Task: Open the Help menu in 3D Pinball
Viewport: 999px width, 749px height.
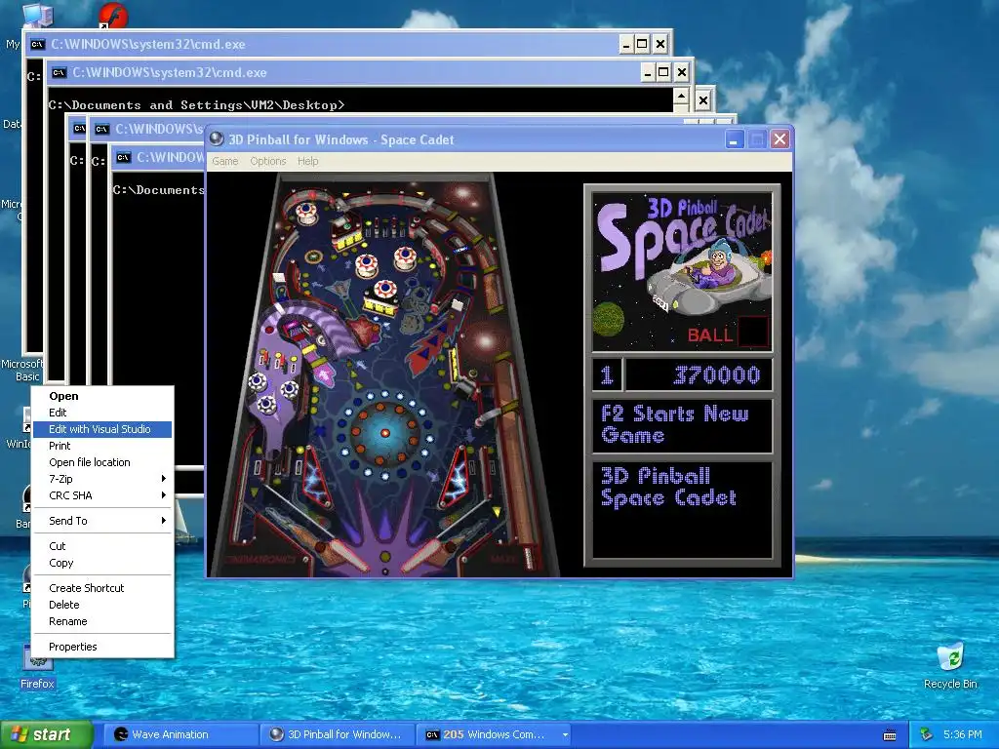Action: 307,161
